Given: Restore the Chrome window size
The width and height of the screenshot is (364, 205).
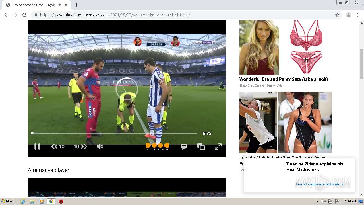Looking at the screenshot, I should [x=347, y=3].
